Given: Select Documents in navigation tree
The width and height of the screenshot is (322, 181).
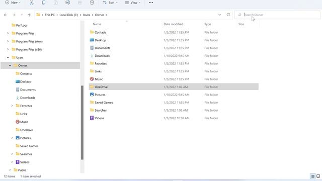Looking at the screenshot, I should (26, 89).
